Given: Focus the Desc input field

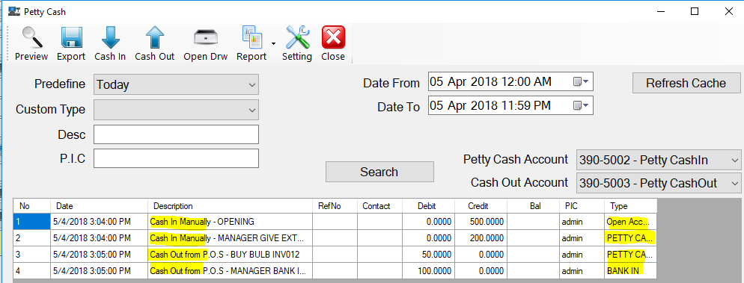Looking at the screenshot, I should [176, 134].
